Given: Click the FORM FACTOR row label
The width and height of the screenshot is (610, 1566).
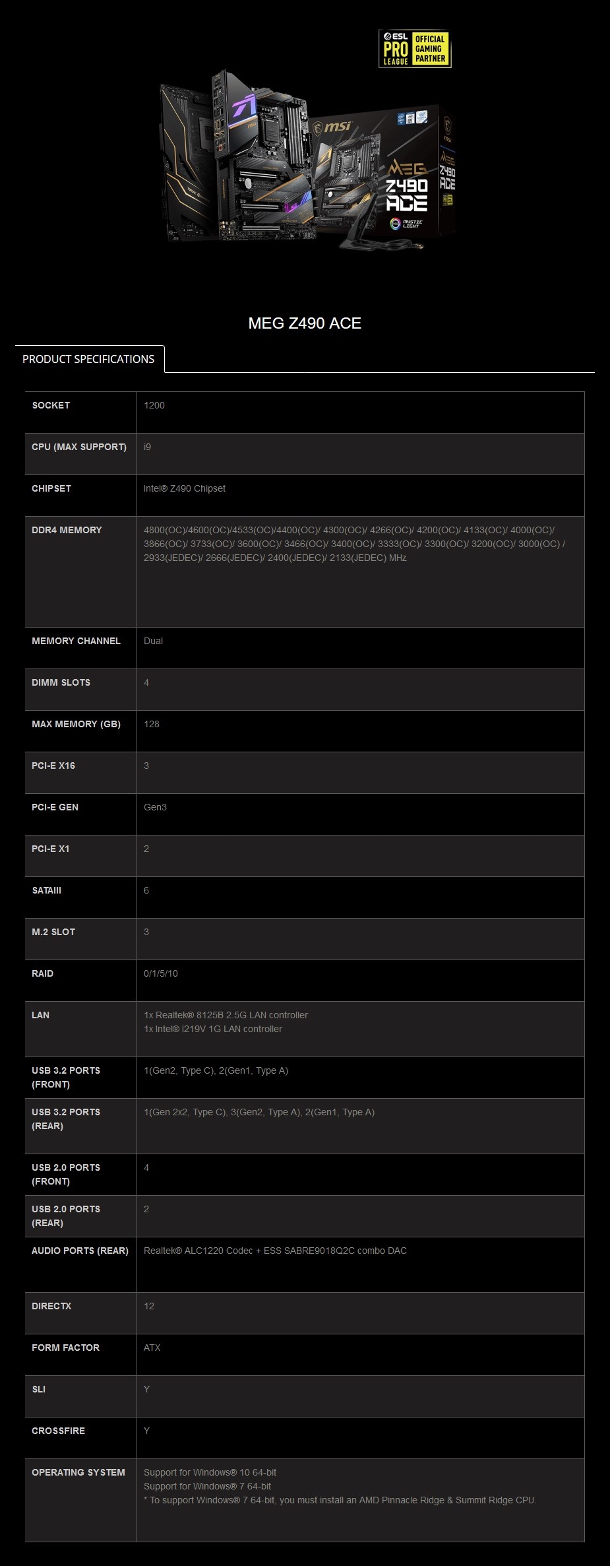Looking at the screenshot, I should tap(65, 1348).
